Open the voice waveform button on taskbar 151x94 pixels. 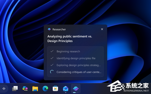coord(4,88)
